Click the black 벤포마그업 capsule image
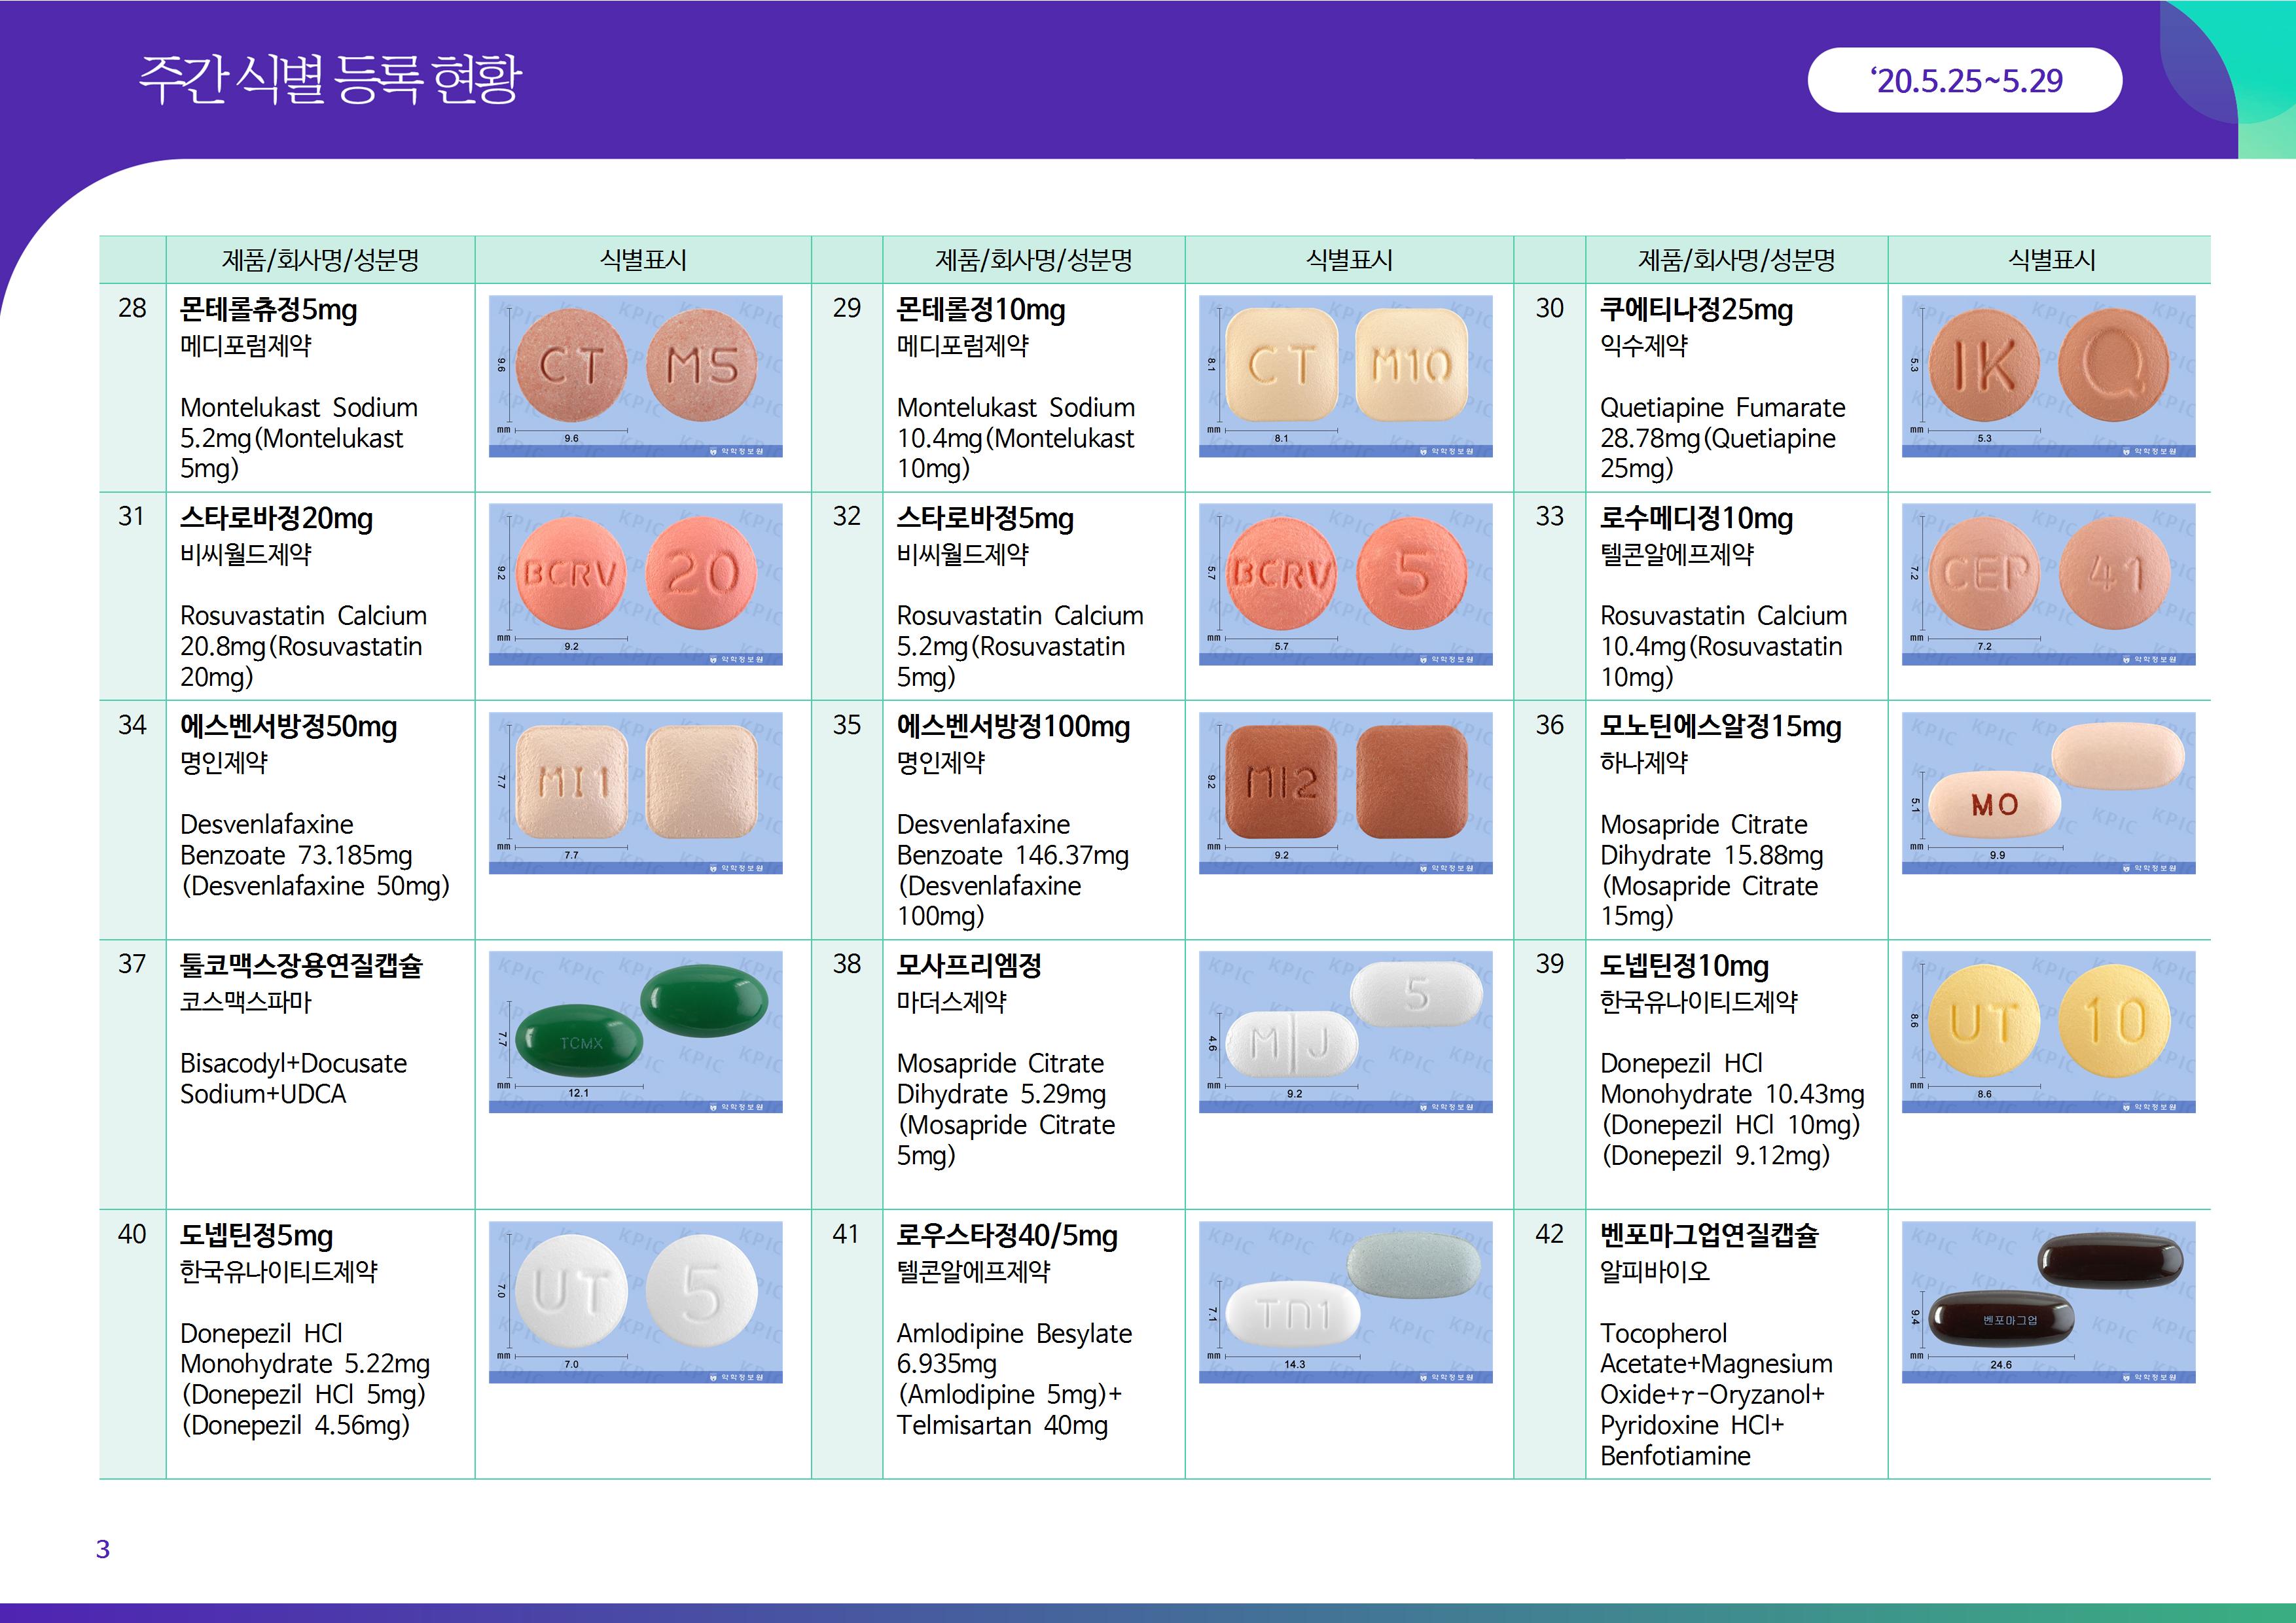Screen dimensions: 2296x1623 2048,1302
